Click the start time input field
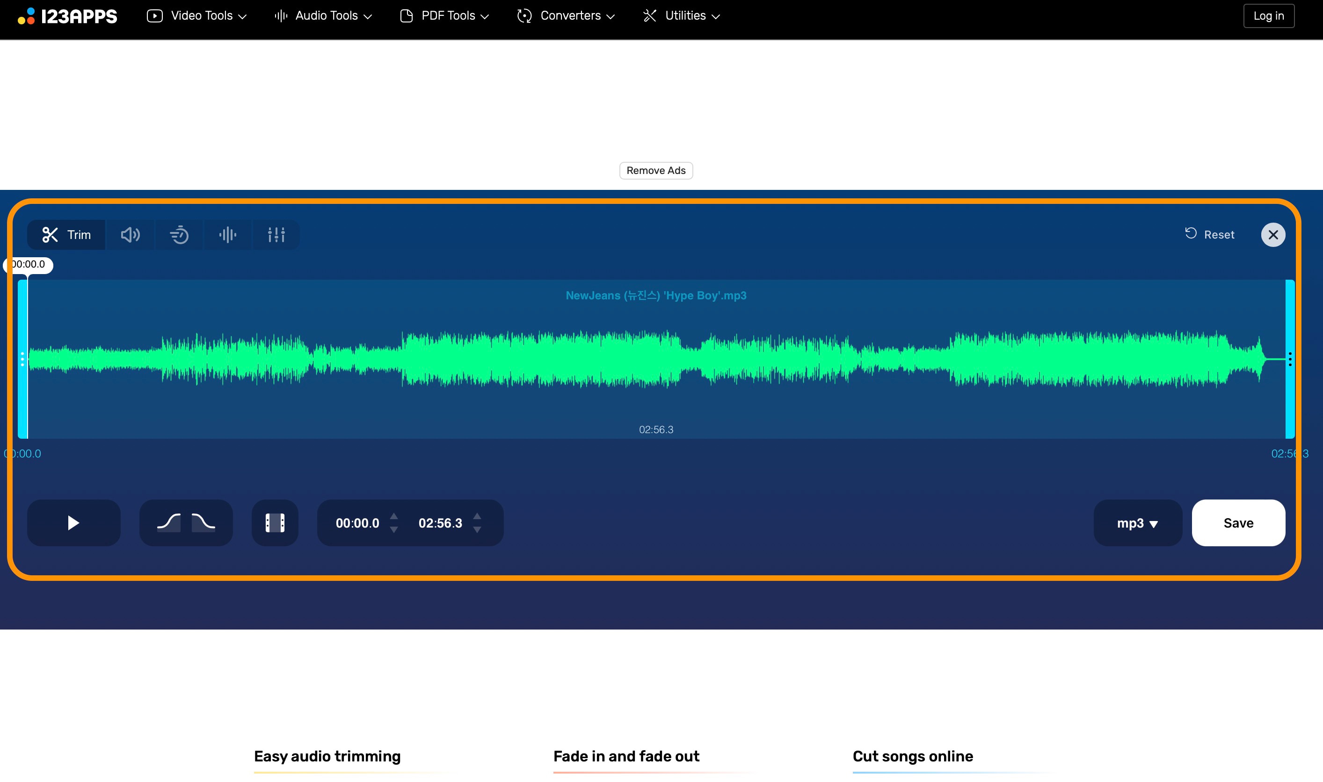Screen dimensions: 1323x782 coord(357,522)
